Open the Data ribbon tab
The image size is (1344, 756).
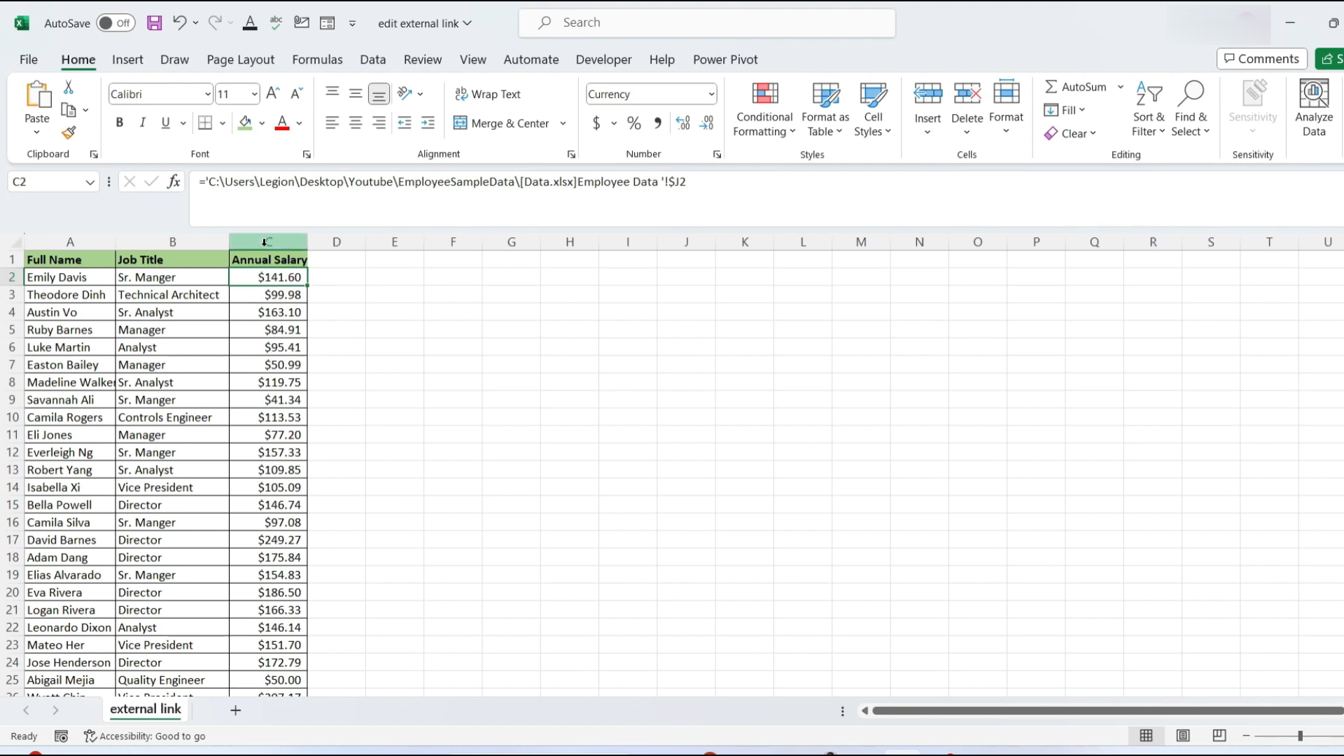point(372,59)
